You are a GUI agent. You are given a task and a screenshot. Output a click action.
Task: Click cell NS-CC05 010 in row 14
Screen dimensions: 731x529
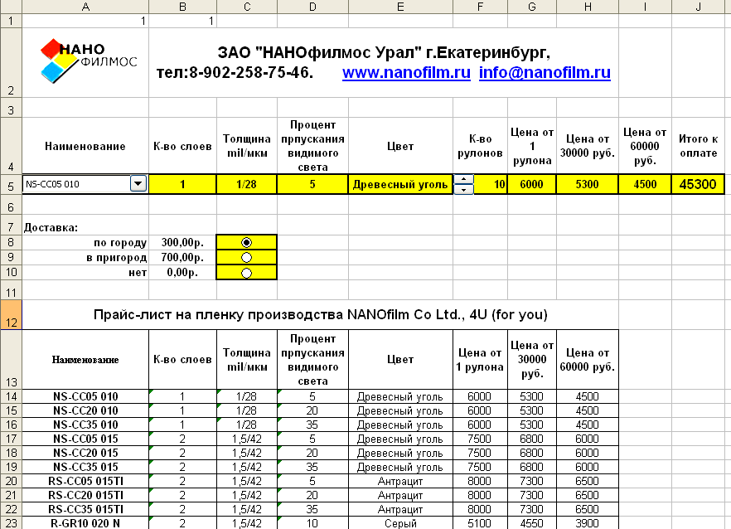click(85, 396)
